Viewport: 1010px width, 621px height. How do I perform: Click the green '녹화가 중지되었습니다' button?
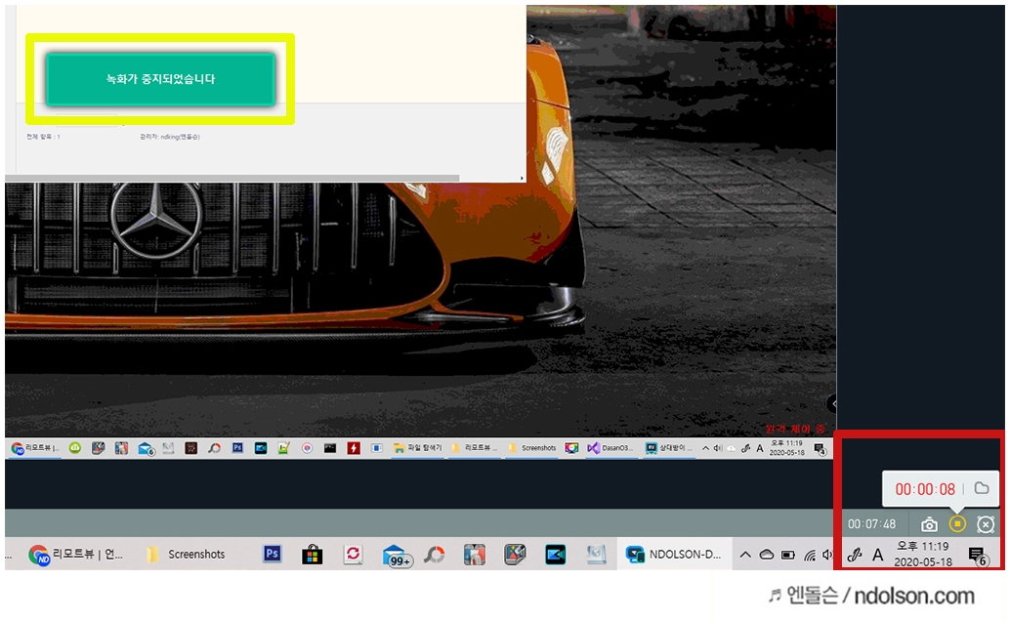click(160, 79)
